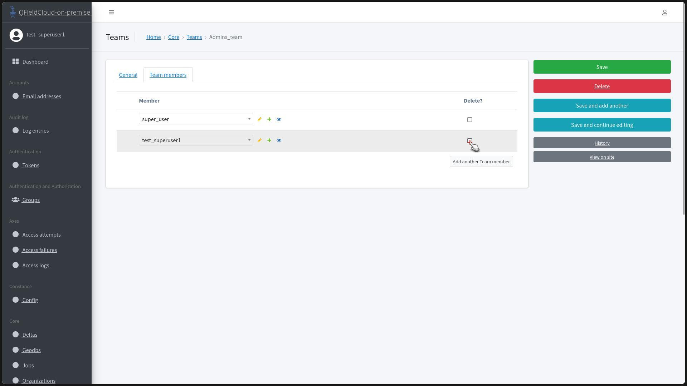The height and width of the screenshot is (386, 687).
Task: Click pencil edit icon for test_superuser1
Action: click(x=259, y=140)
